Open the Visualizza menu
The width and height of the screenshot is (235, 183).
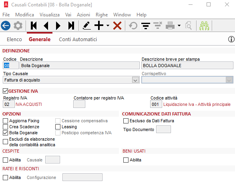click(x=50, y=15)
